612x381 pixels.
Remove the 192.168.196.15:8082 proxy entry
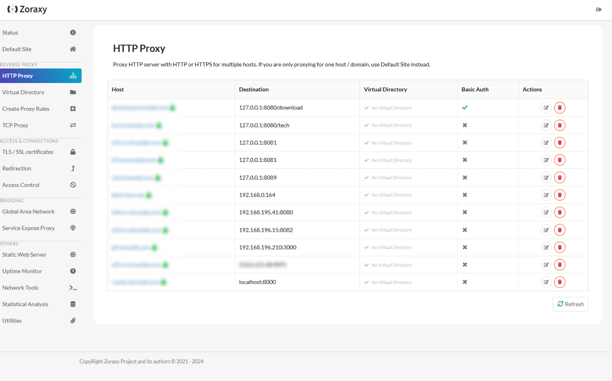tap(560, 230)
